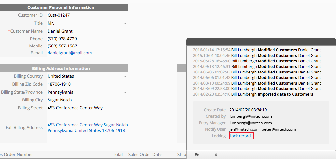Click the Lock record link
This screenshot has width=336, height=159.
pos(241,136)
